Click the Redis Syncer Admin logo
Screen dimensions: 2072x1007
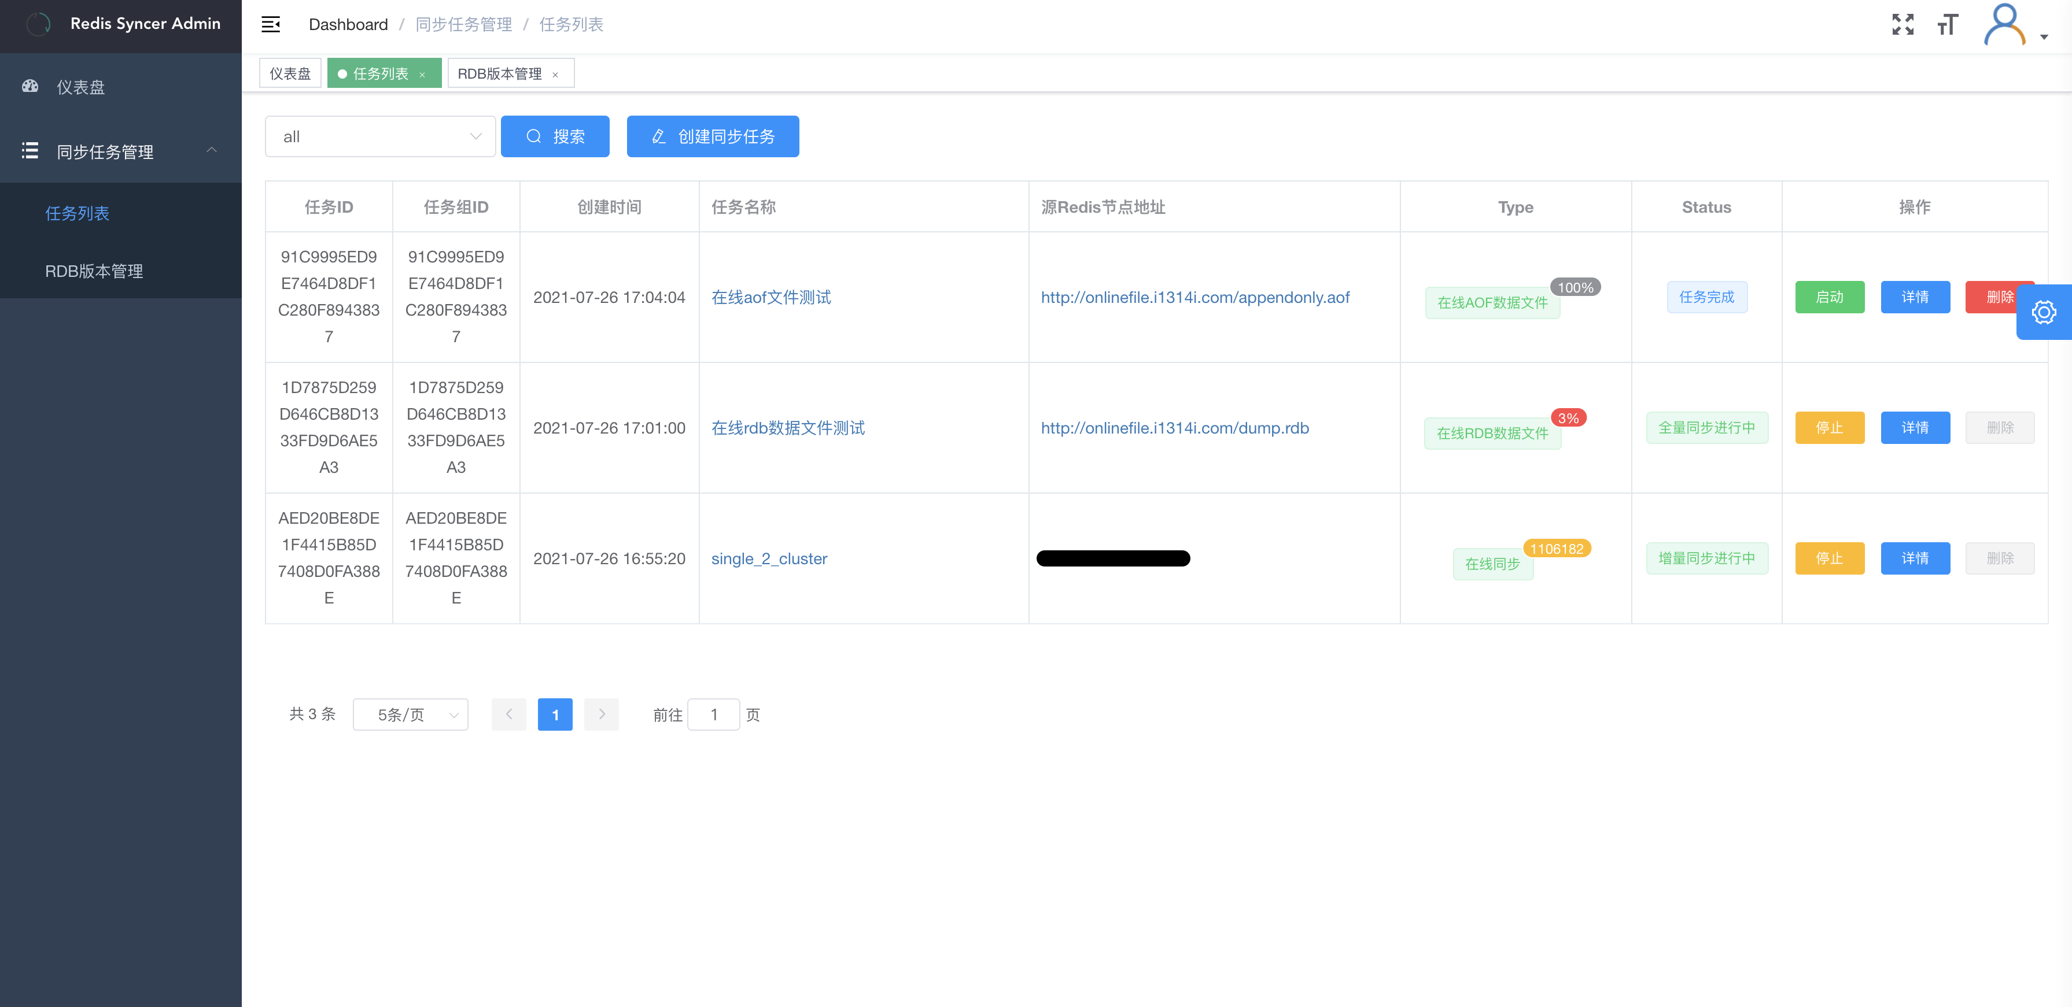[39, 24]
